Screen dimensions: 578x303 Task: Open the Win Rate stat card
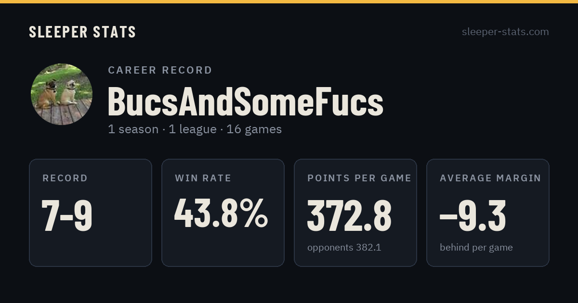[223, 213]
